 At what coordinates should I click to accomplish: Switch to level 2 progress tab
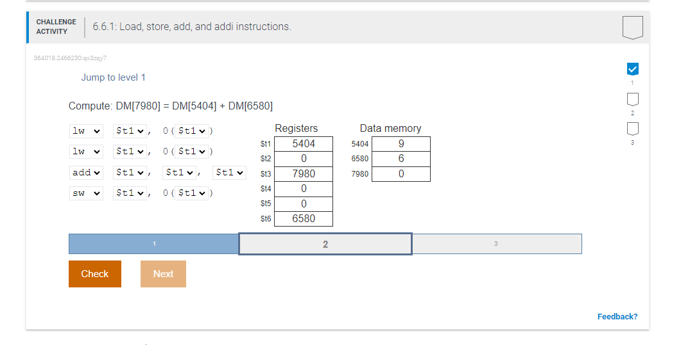[x=325, y=244]
